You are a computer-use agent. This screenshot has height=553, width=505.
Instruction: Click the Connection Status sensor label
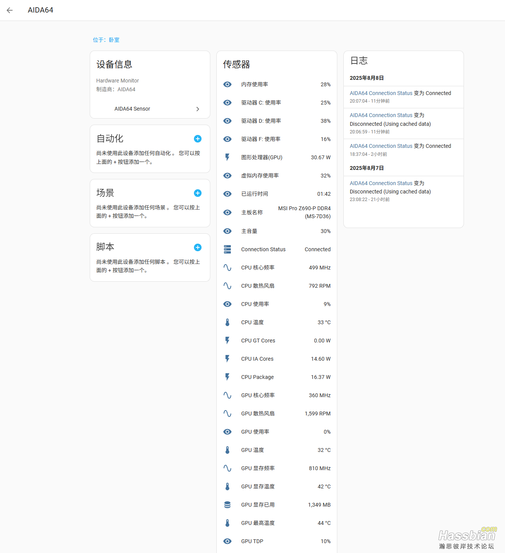point(263,249)
